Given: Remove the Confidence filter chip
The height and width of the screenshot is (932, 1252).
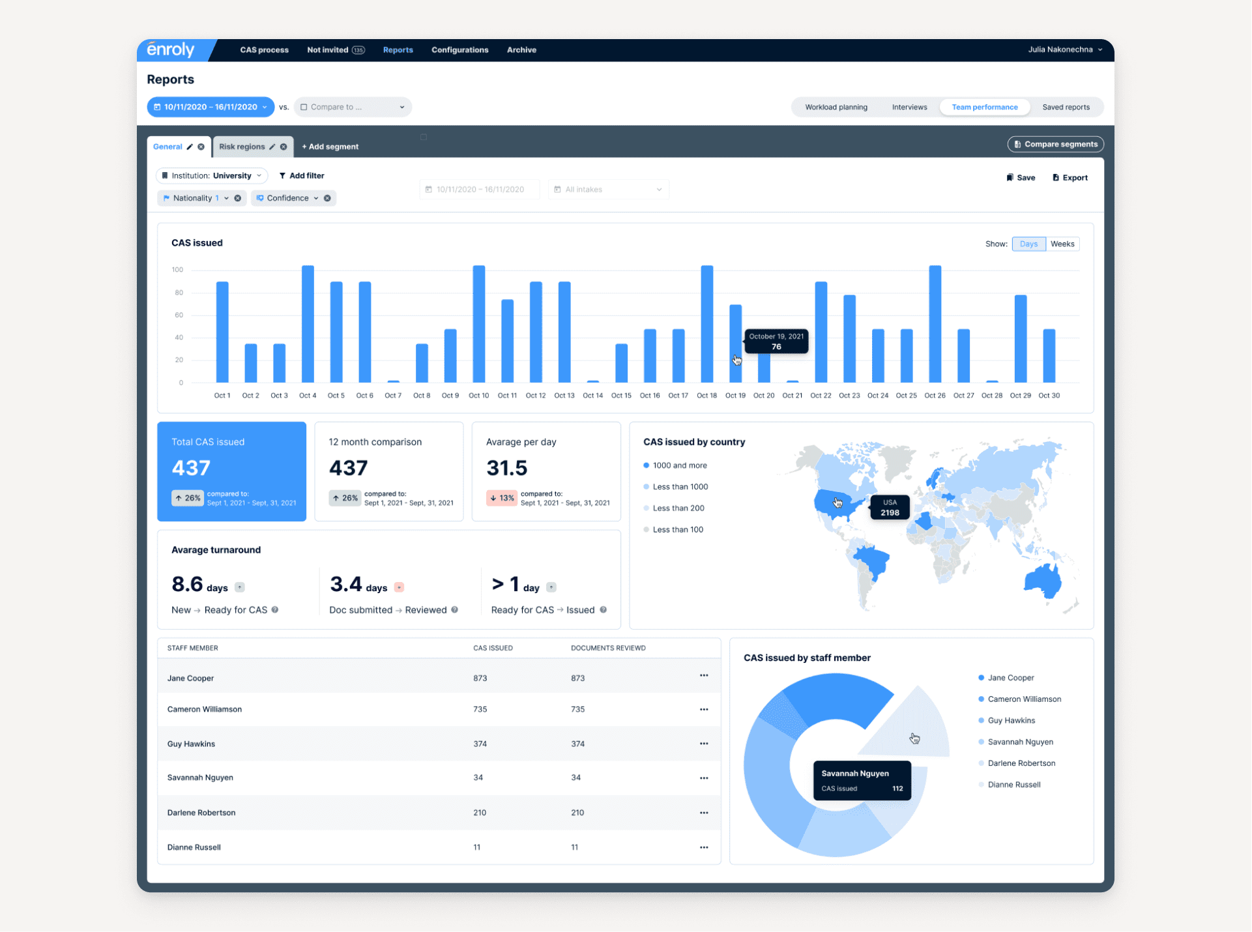Looking at the screenshot, I should point(328,198).
